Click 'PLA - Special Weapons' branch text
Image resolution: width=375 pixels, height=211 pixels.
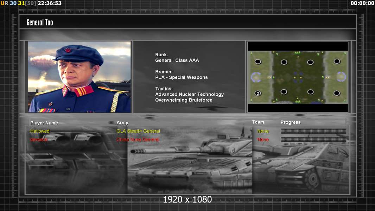tap(181, 77)
